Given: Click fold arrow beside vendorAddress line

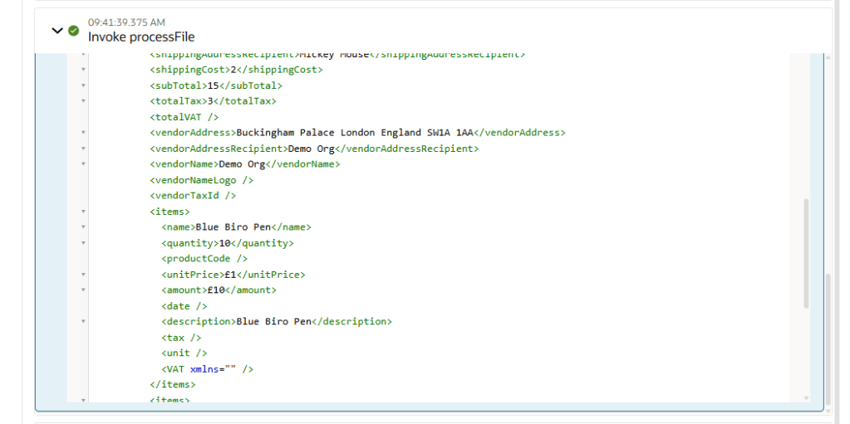Looking at the screenshot, I should [83, 133].
